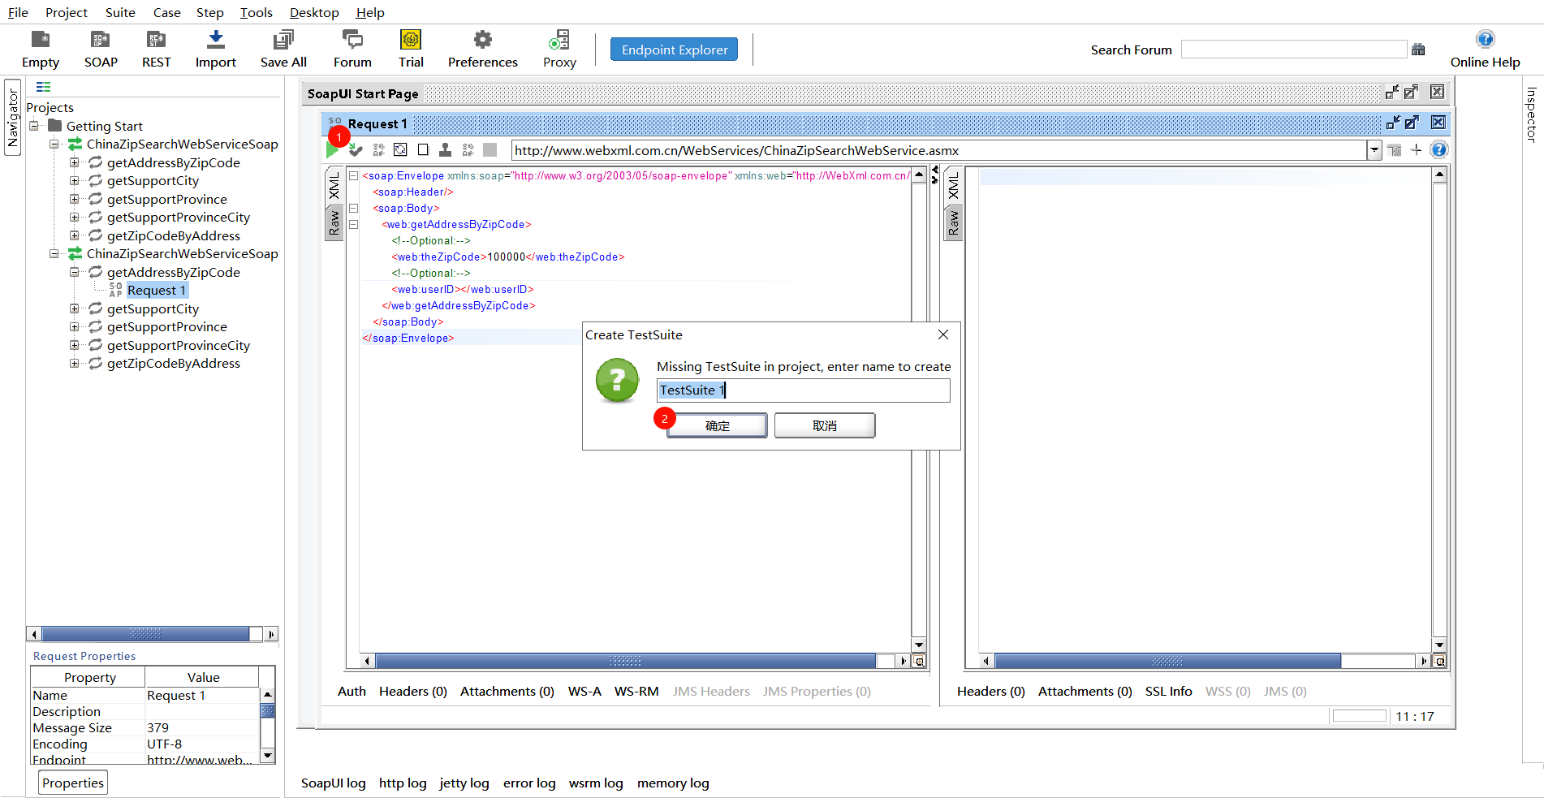
Task: Confirm the Create TestSuite dialog with 确定
Action: (717, 425)
